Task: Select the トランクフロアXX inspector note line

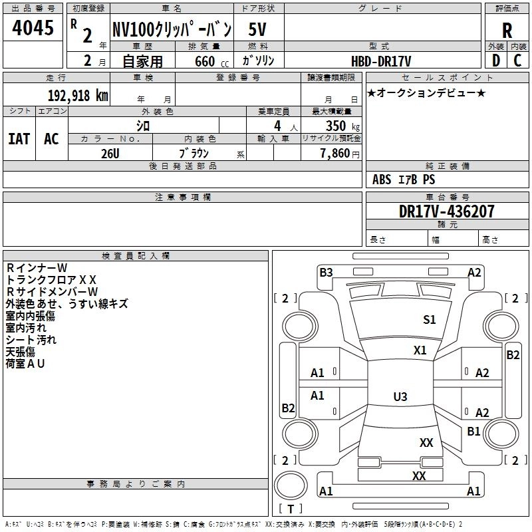Action: (x=52, y=280)
